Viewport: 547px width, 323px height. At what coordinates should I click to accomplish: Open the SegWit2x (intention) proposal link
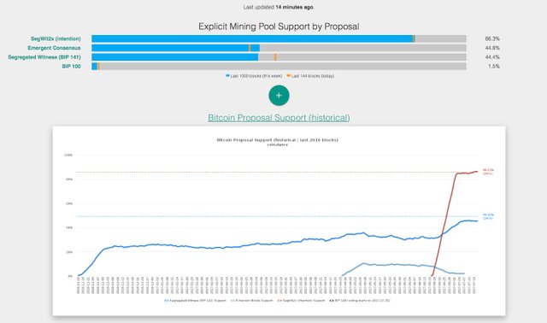[56, 38]
